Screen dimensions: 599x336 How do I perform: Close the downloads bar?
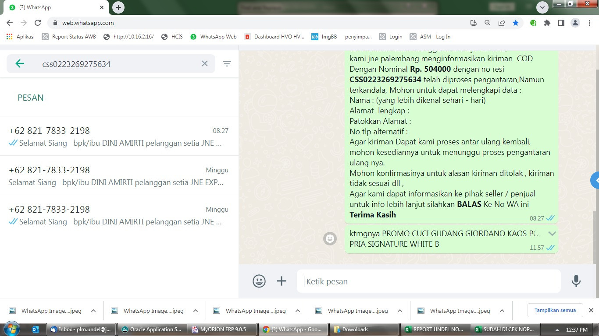click(591, 310)
